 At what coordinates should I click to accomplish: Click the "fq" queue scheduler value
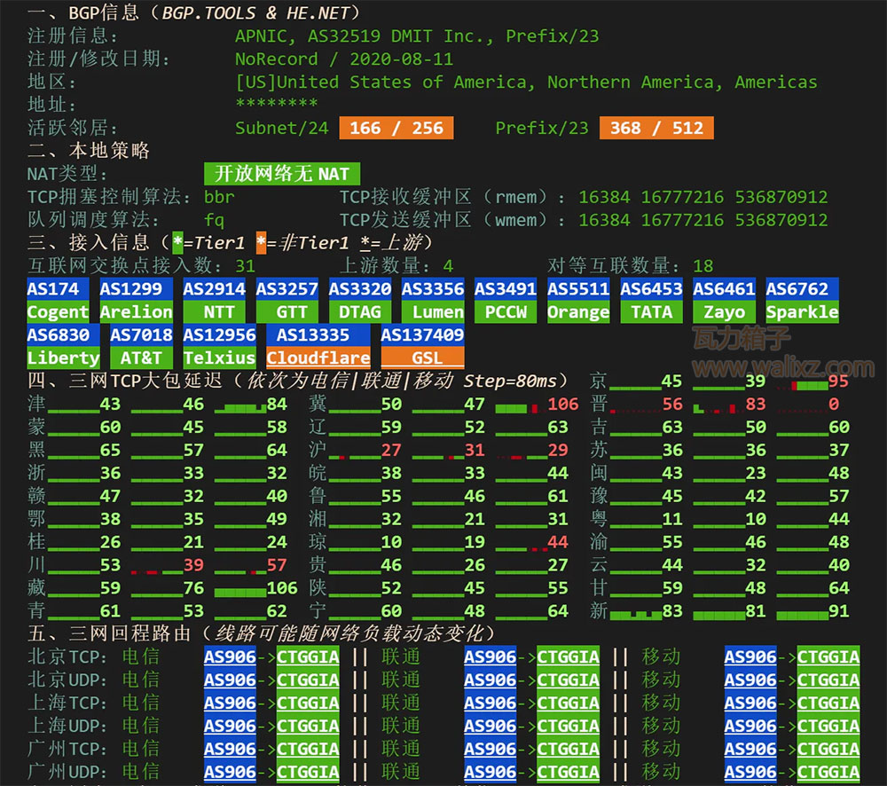214,220
